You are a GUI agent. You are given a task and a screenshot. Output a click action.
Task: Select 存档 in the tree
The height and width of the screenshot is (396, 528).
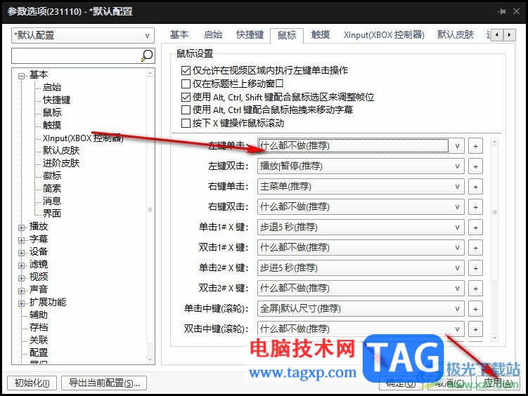click(x=39, y=327)
